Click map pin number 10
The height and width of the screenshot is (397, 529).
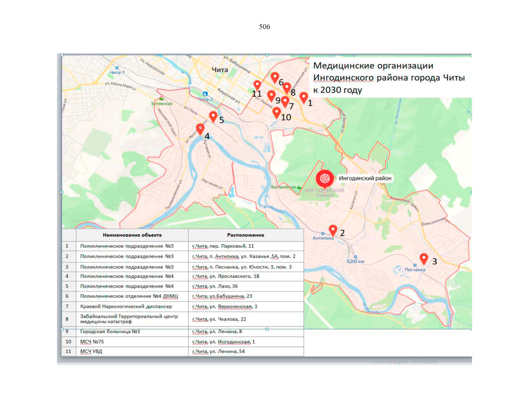(x=276, y=112)
